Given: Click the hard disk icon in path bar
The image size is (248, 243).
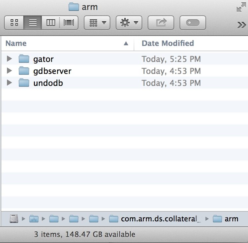Looking at the screenshot, I should (x=14, y=219).
